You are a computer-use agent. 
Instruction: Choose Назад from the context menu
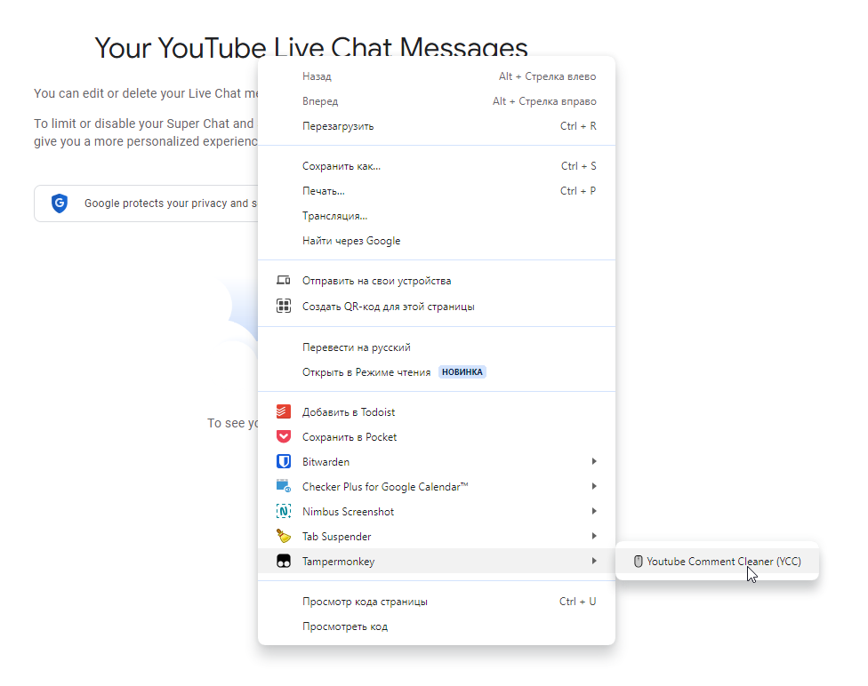tap(436, 76)
